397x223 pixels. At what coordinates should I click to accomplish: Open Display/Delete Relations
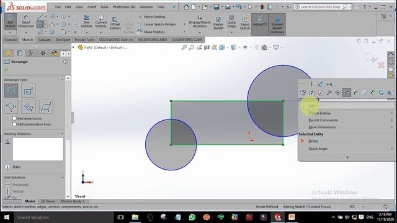coord(200,21)
